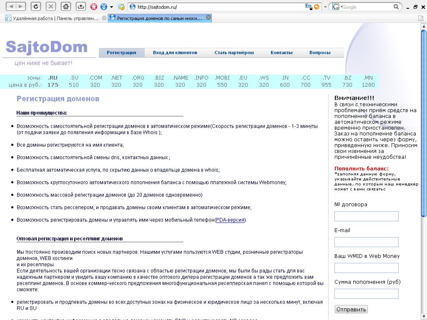Collapse the toolbar using the chevron near search
The height and width of the screenshot is (320, 427).
326,7
